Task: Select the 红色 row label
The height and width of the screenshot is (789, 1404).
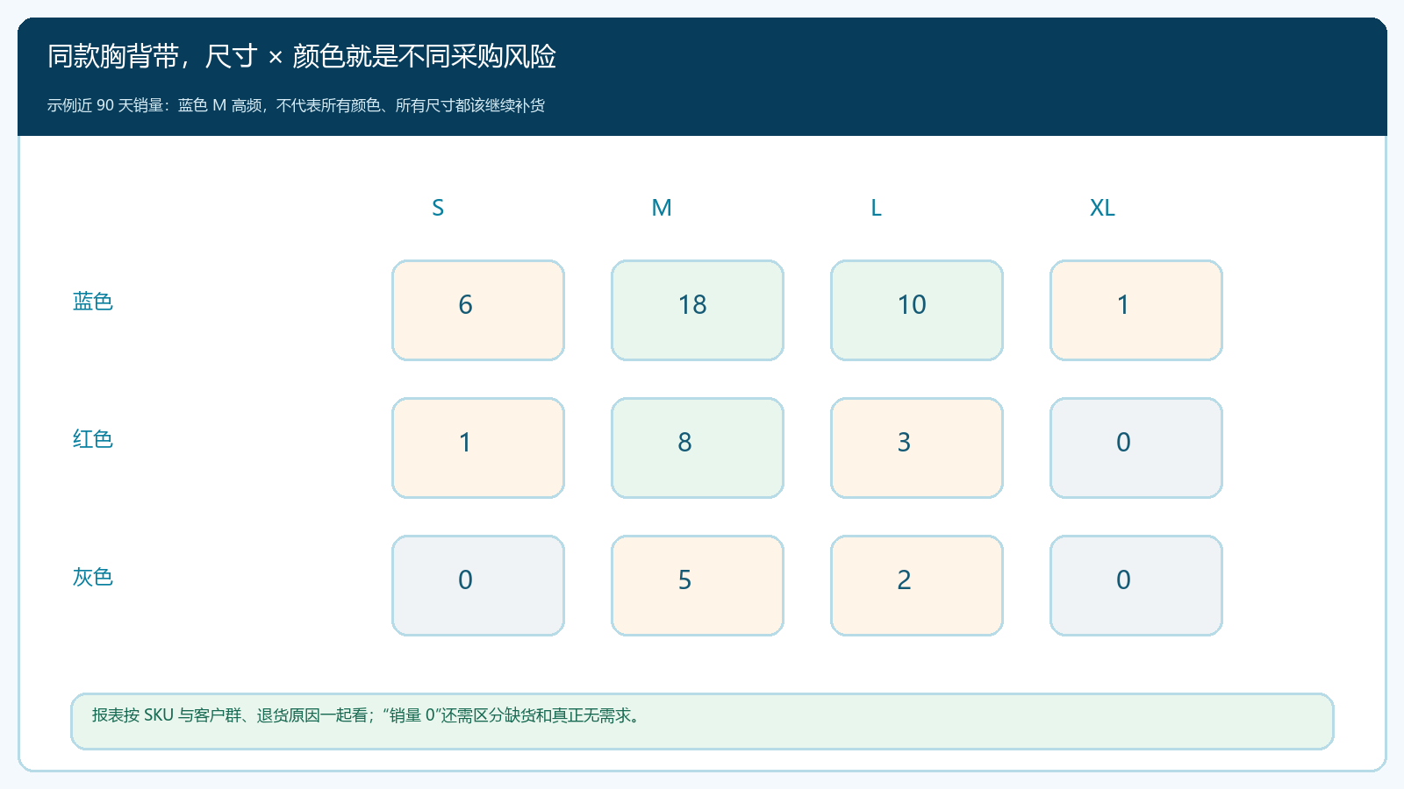Action: point(93,439)
